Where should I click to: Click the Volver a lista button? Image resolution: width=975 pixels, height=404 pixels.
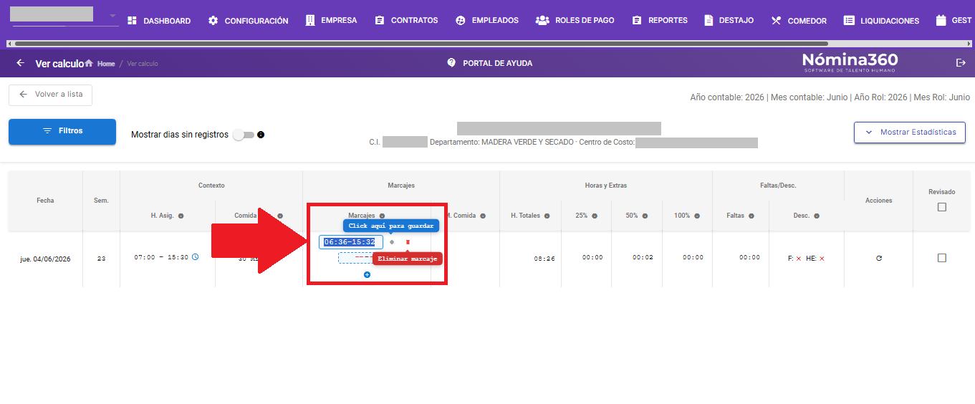click(x=50, y=95)
